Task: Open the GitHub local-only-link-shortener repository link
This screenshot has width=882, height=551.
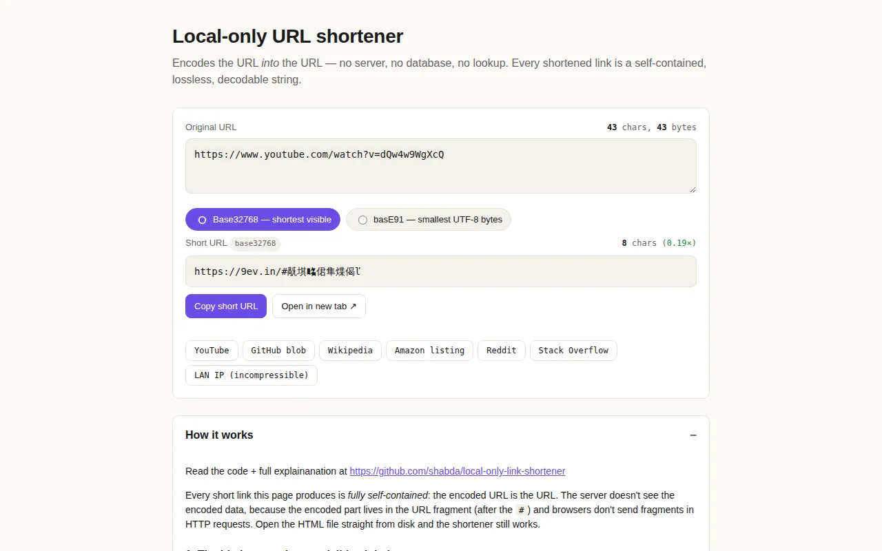Action: (458, 471)
